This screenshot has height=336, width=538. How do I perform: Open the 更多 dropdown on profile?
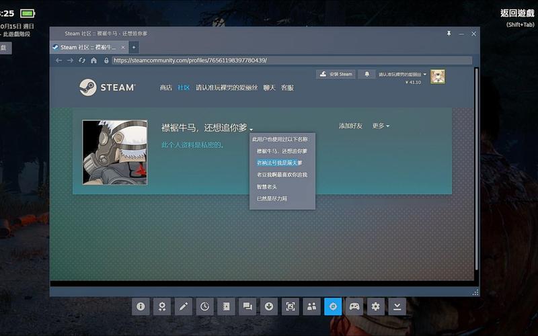[x=381, y=126]
